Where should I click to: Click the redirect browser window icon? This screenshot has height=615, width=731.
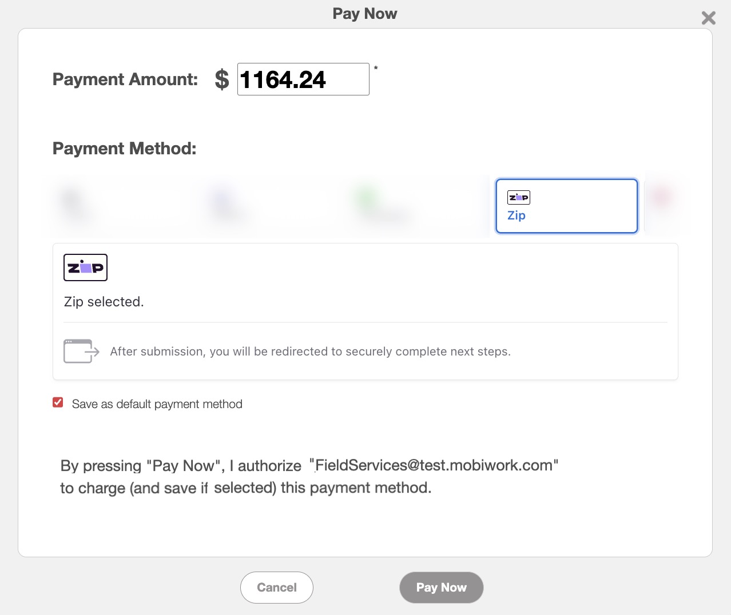(x=81, y=351)
